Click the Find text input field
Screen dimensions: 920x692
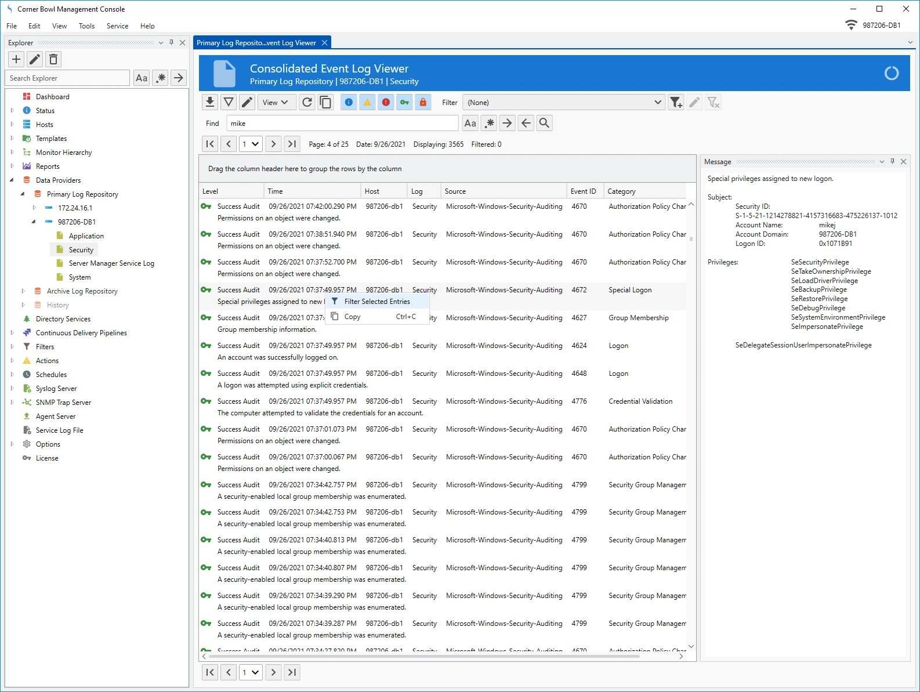342,123
